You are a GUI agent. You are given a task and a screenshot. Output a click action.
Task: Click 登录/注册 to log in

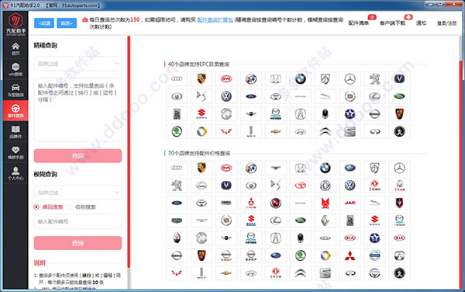446,23
